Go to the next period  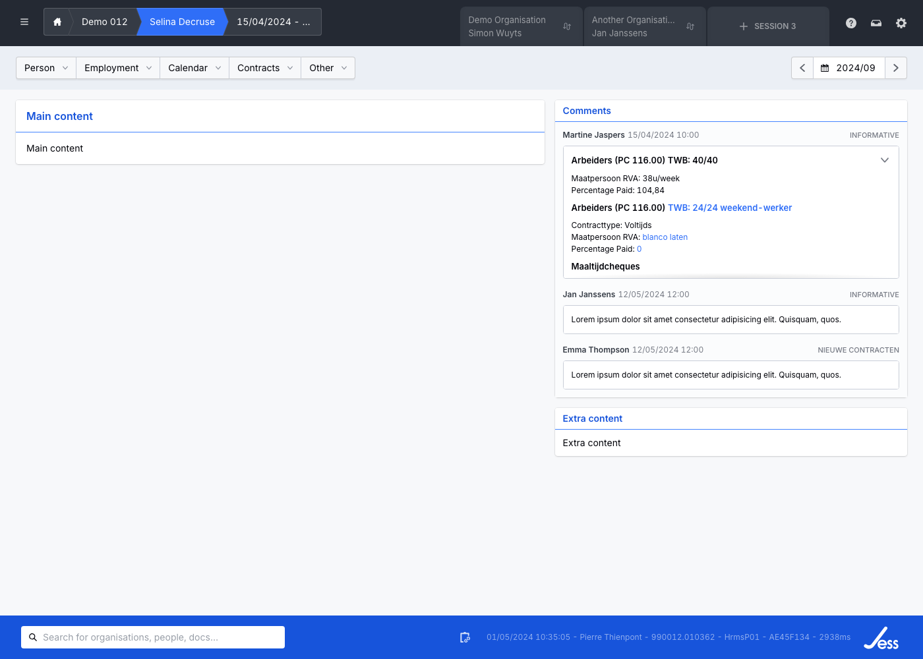tap(895, 68)
